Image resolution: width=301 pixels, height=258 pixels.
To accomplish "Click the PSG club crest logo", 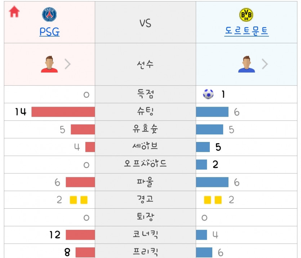I will coord(49,14).
